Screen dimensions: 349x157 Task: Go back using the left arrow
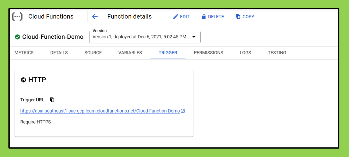(x=95, y=17)
